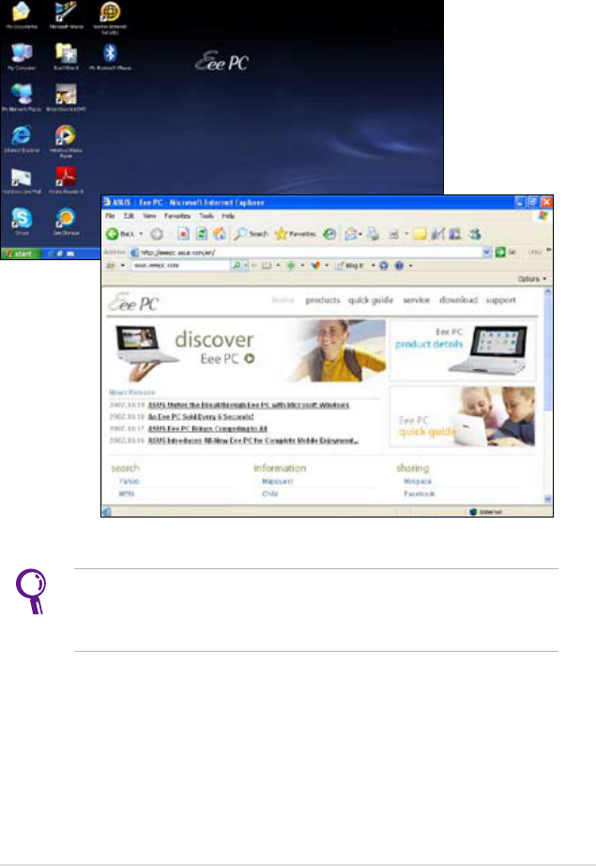Launch Windows Live Mail shortcut
This screenshot has width=596, height=866.
pyautogui.click(x=22, y=180)
